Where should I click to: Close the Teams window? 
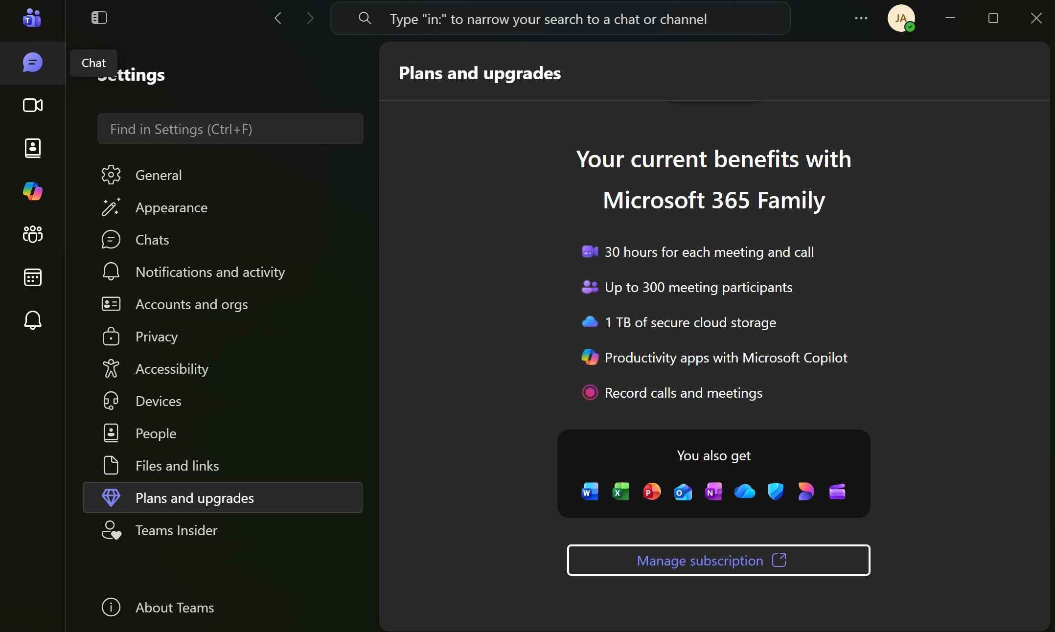click(x=1036, y=18)
